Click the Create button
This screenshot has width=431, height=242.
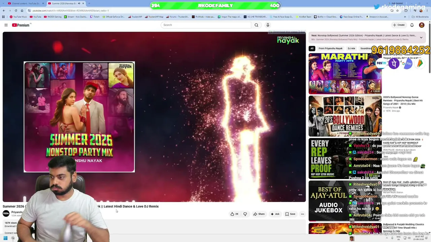click(x=399, y=25)
